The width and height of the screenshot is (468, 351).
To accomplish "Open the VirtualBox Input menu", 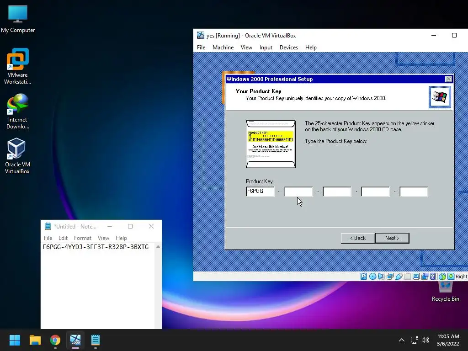I will pos(266,48).
